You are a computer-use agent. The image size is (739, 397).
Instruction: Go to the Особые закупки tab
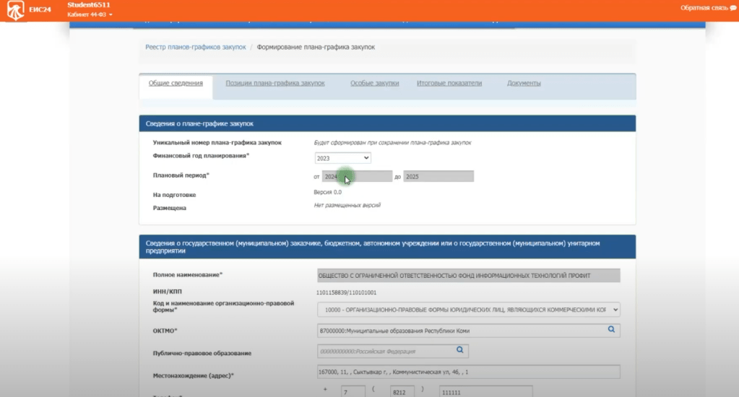coord(374,84)
